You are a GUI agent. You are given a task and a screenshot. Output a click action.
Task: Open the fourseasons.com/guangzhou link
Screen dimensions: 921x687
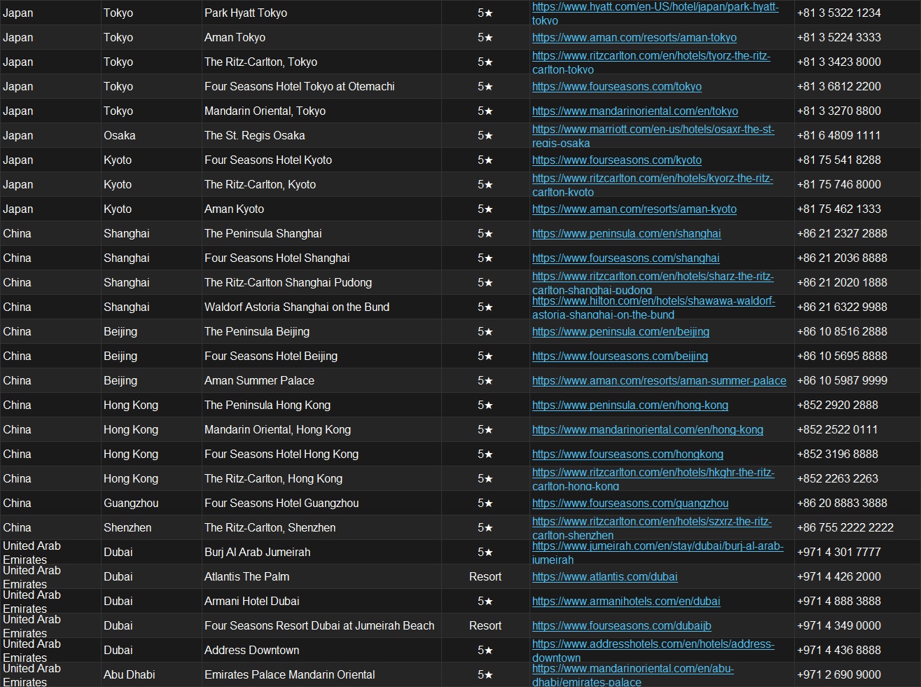point(630,504)
